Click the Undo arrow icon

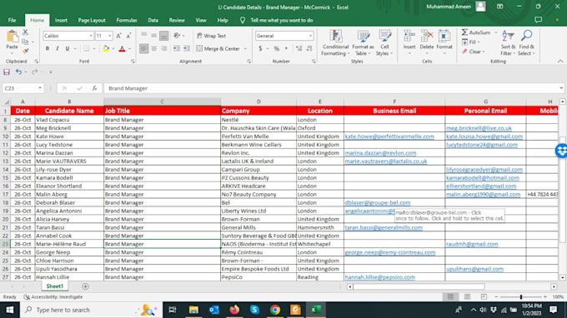[x=18, y=72]
